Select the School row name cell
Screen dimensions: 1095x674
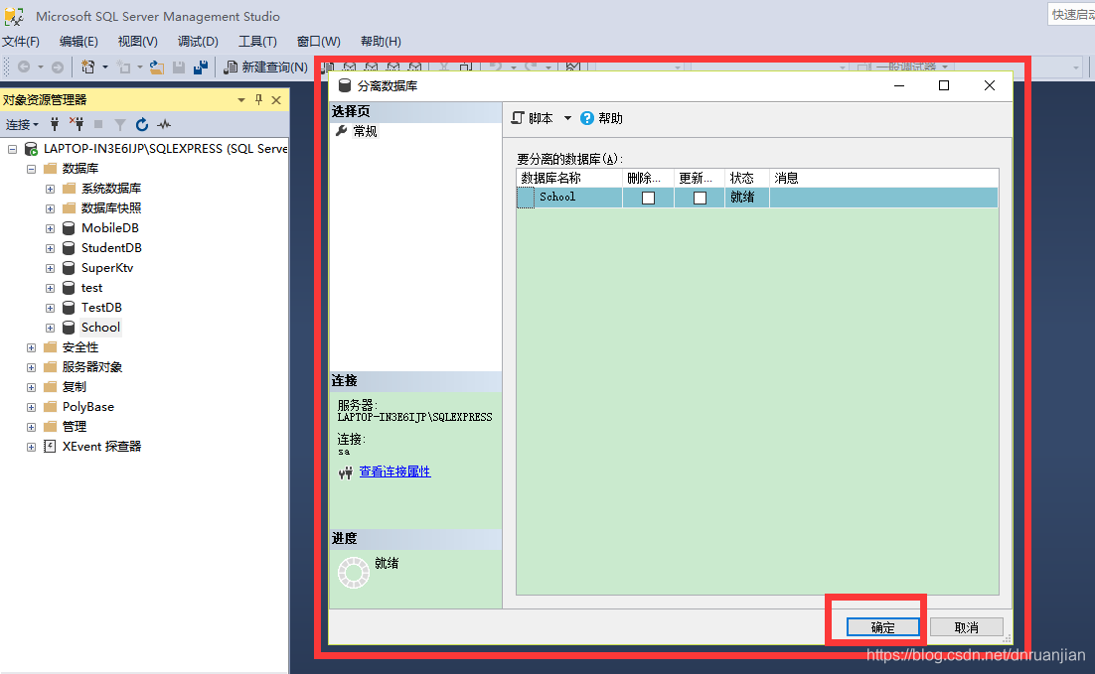[x=578, y=198]
